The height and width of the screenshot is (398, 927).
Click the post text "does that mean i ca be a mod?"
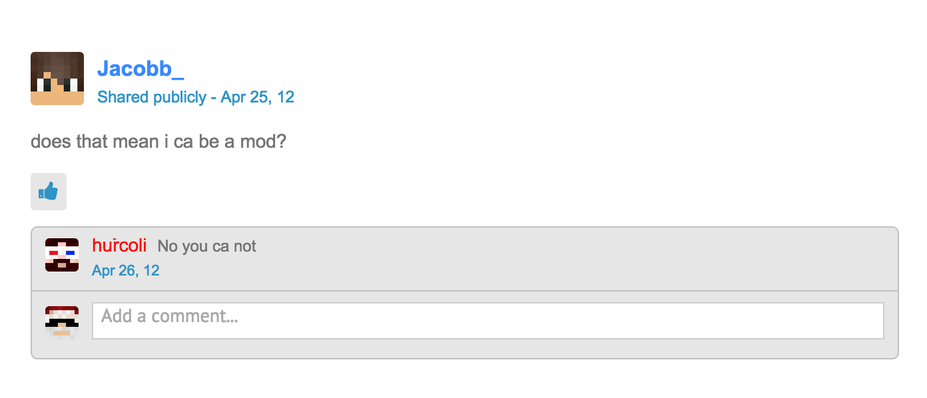pos(158,142)
